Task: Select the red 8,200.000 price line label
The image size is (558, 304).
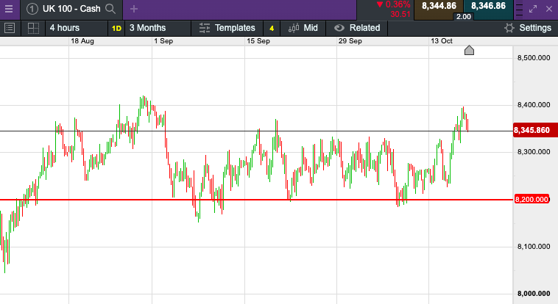Action: coord(531,200)
